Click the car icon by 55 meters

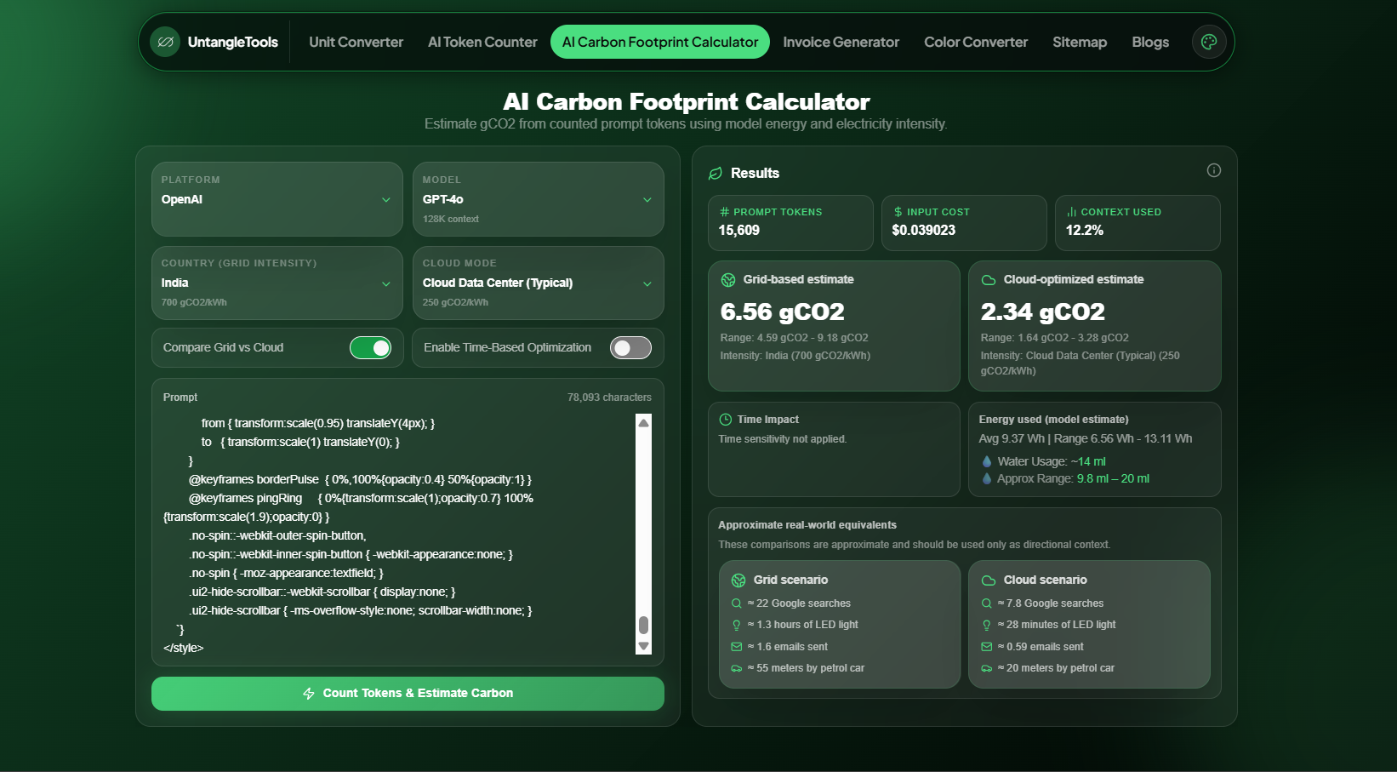(737, 668)
